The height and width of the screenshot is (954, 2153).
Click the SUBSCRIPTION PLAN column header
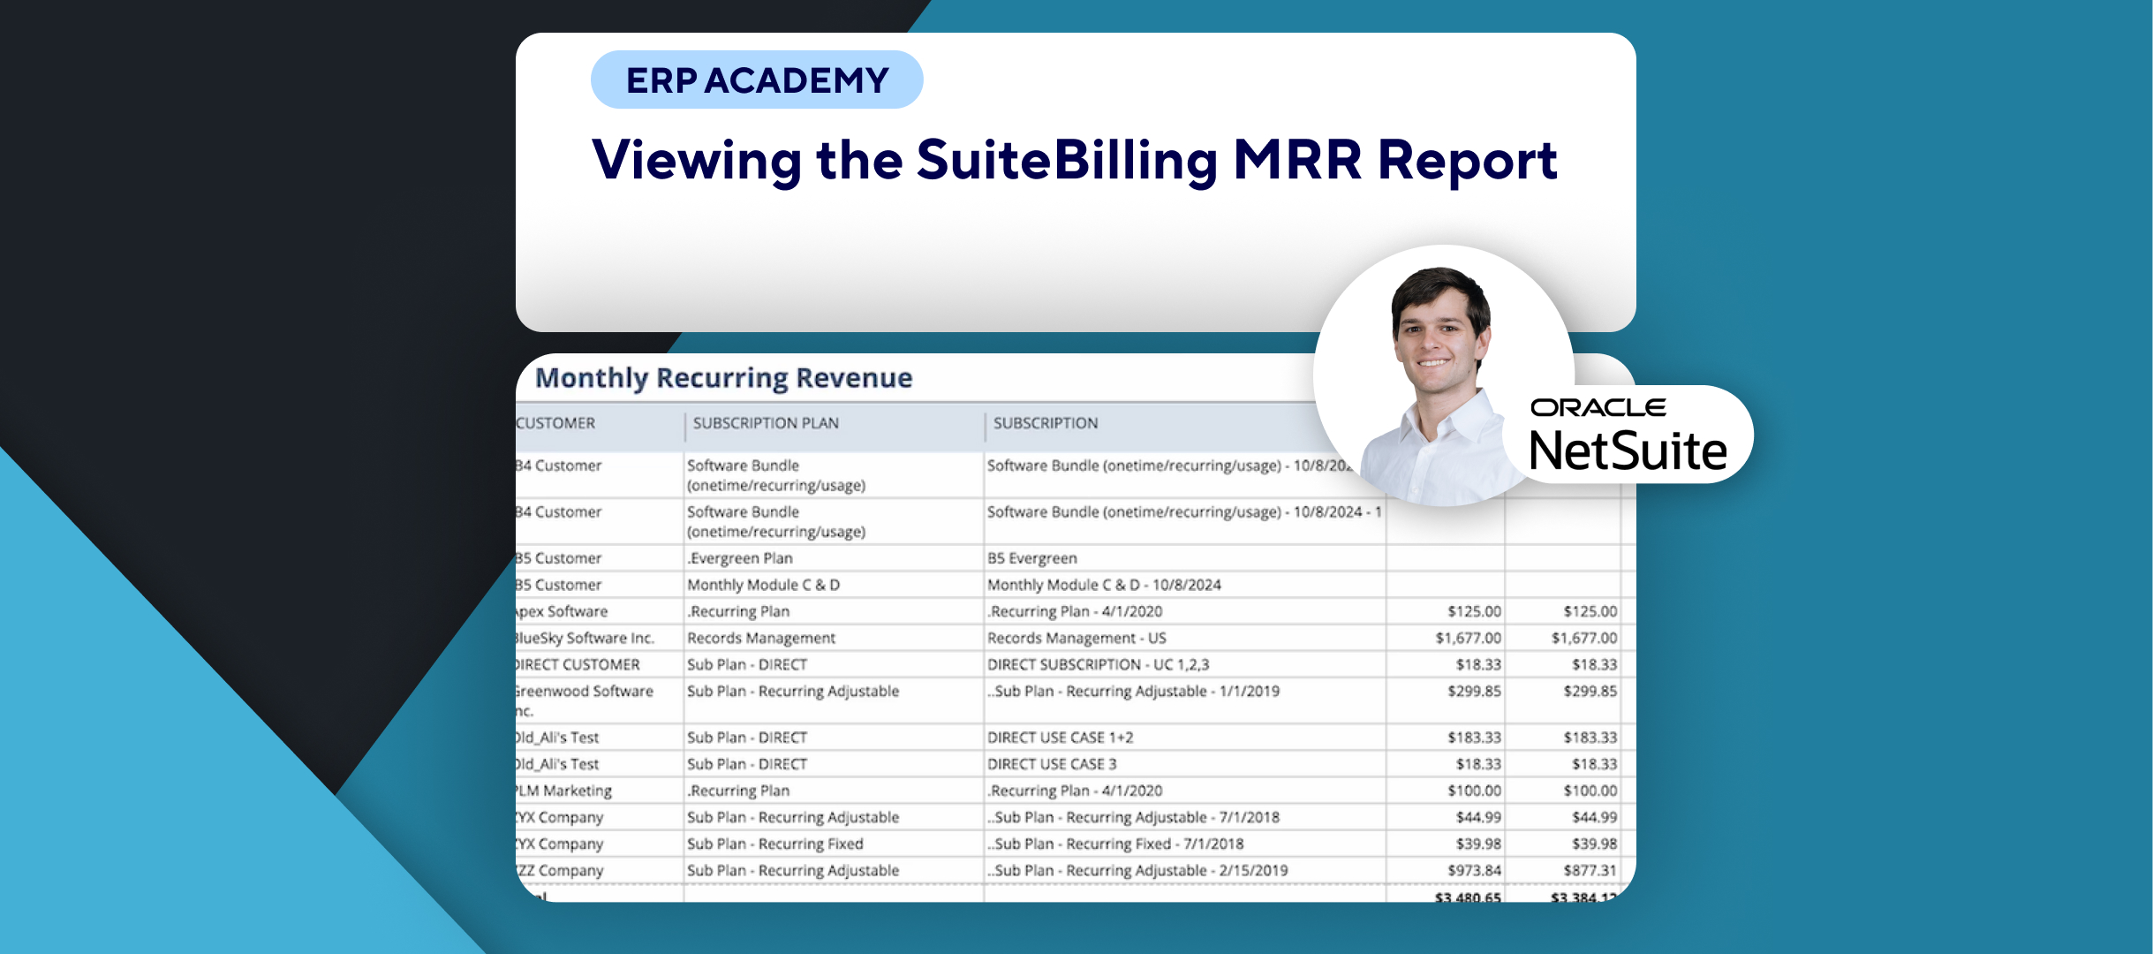coord(766,423)
